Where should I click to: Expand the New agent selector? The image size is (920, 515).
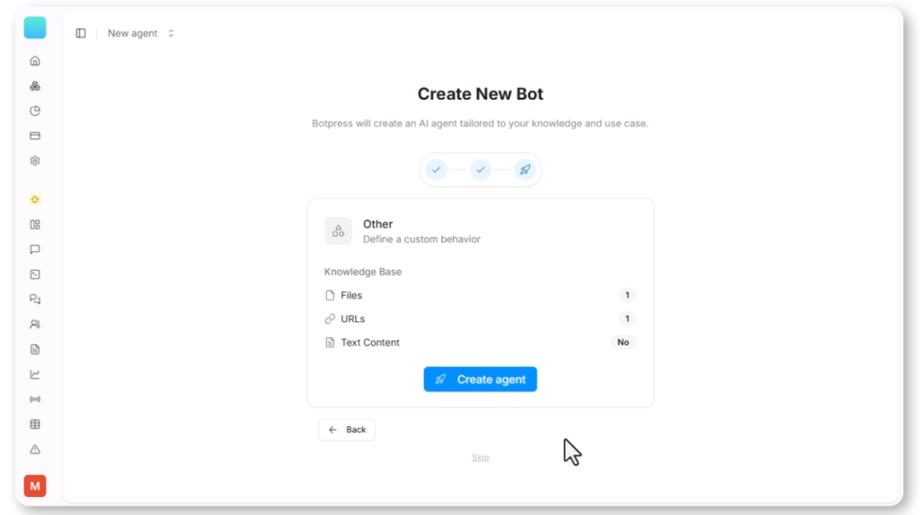(x=141, y=33)
